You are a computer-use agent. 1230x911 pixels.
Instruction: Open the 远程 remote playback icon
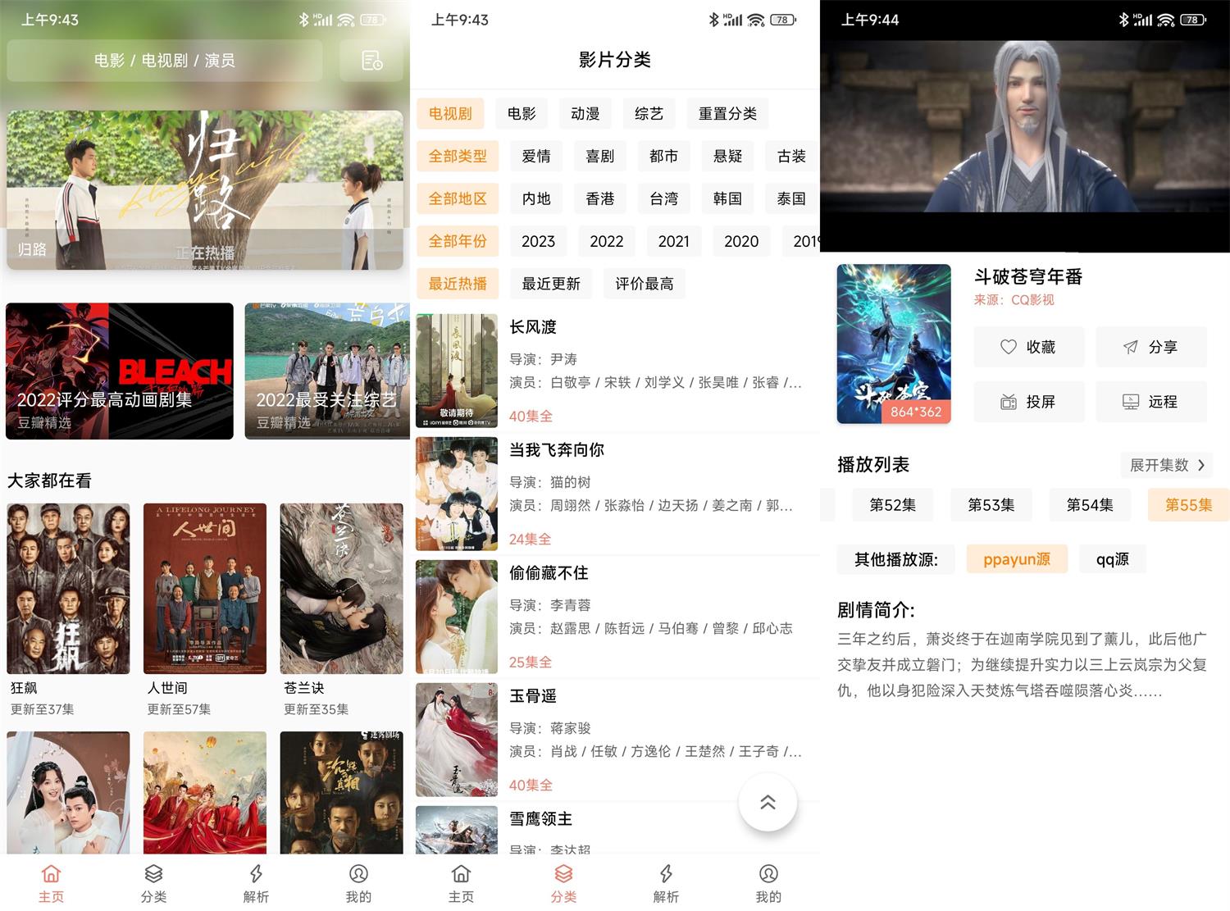click(x=1151, y=401)
